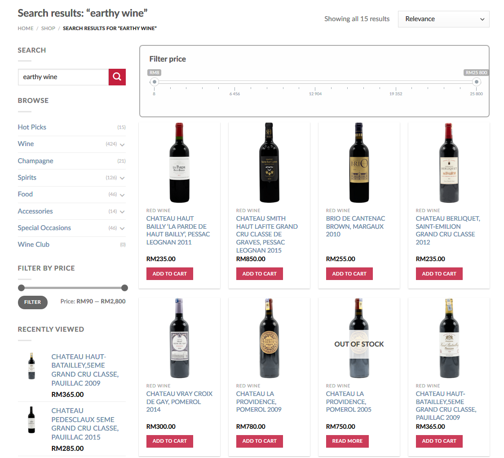Click the Home breadcrumb link
Viewport: 504px width, 458px height.
(26, 28)
